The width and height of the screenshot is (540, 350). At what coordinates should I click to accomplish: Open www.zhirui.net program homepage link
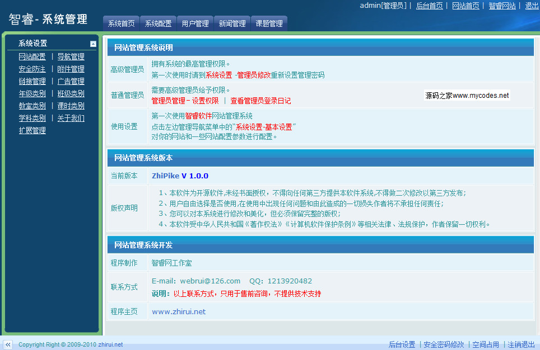(x=179, y=311)
